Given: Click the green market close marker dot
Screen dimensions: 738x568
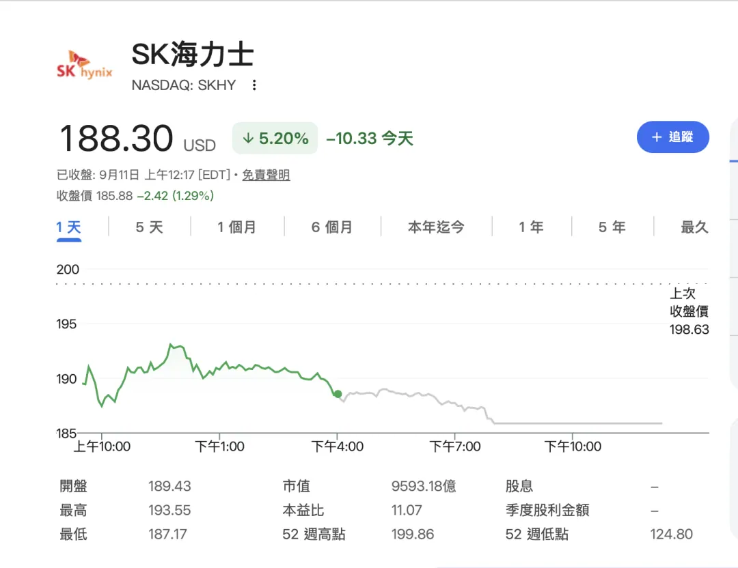Looking at the screenshot, I should [x=338, y=394].
